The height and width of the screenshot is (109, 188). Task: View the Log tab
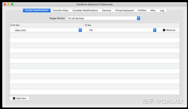click(x=162, y=10)
